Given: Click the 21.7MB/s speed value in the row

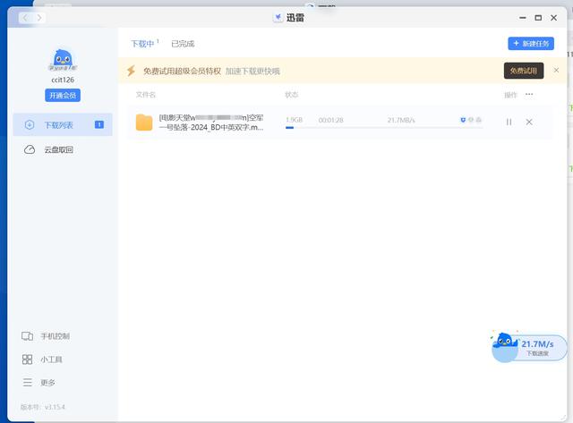Looking at the screenshot, I should pyautogui.click(x=401, y=120).
